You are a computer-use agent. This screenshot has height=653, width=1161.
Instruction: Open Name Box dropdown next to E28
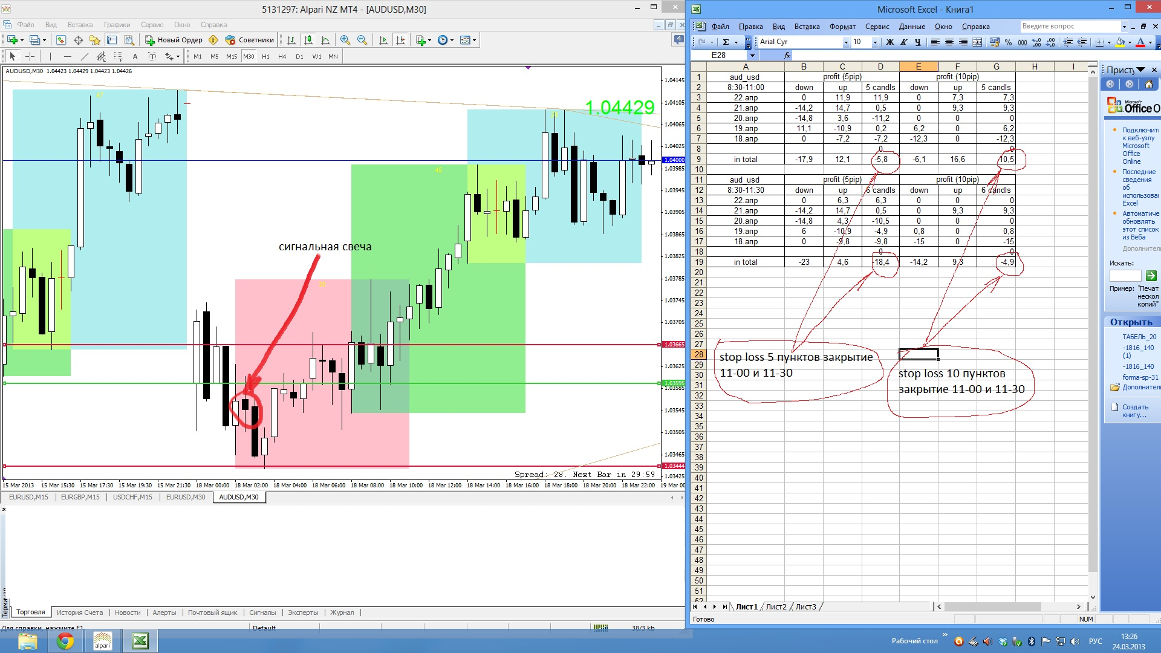(752, 55)
